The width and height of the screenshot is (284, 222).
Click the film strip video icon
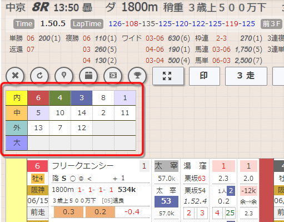coord(113,76)
